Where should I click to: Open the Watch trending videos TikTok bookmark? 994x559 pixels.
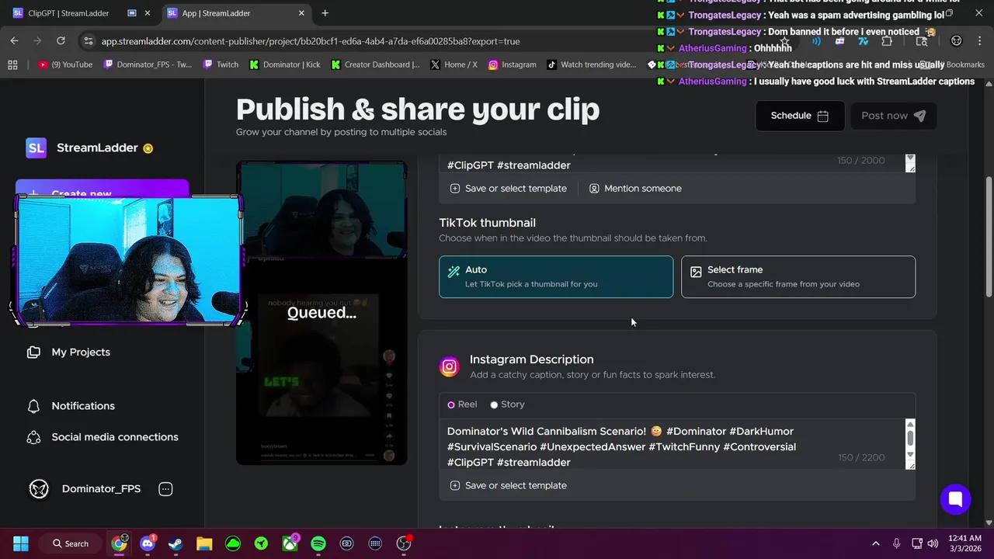click(x=592, y=64)
